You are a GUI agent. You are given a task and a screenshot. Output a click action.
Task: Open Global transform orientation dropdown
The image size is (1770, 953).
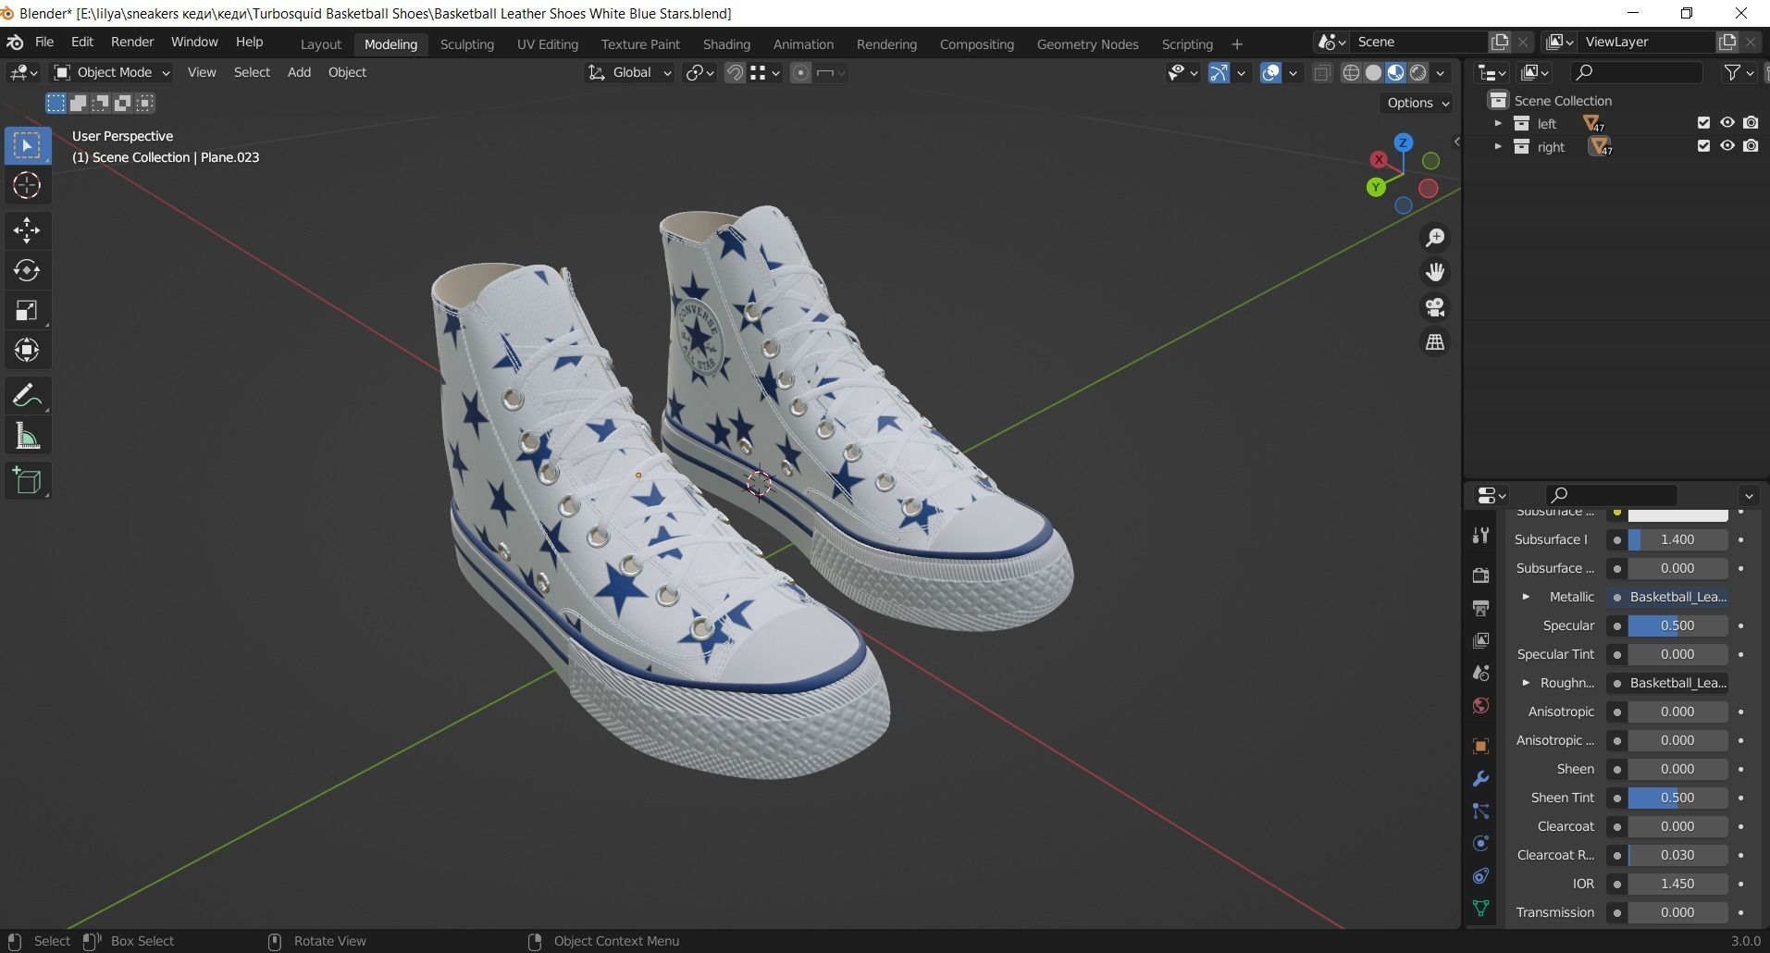(x=629, y=72)
